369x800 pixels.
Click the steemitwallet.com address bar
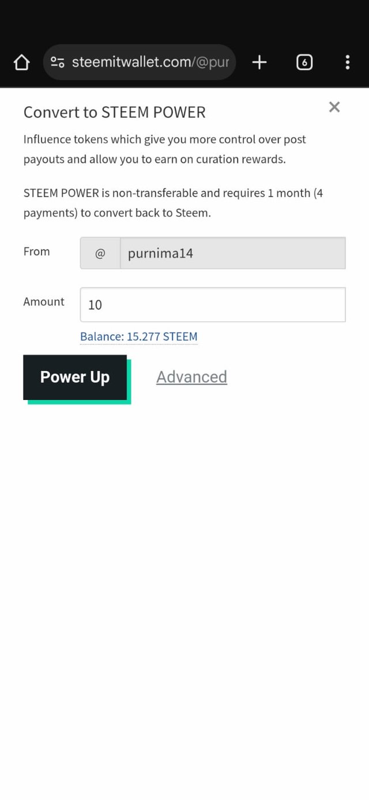point(150,62)
